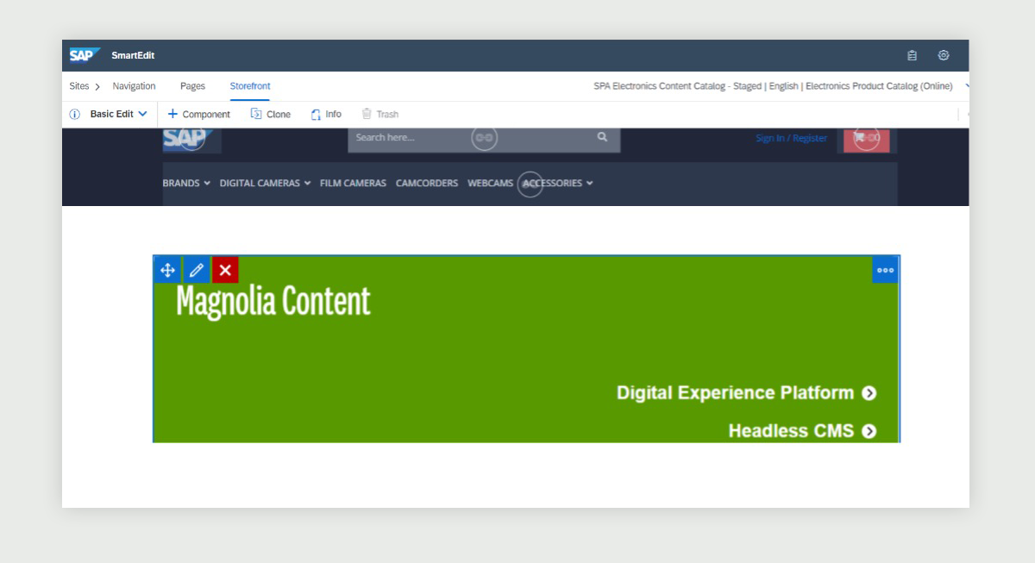The image size is (1035, 563).
Task: Click the info circle icon beside Basic Edit
Action: coord(75,115)
